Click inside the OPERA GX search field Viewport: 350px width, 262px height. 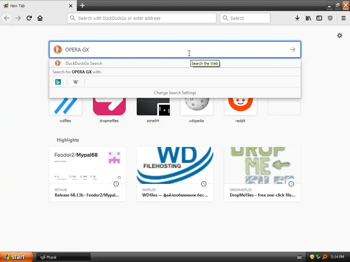(175, 49)
